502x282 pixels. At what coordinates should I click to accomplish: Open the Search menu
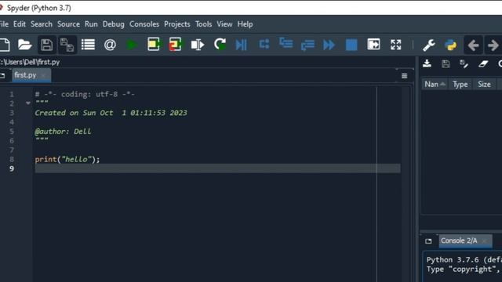(x=42, y=24)
